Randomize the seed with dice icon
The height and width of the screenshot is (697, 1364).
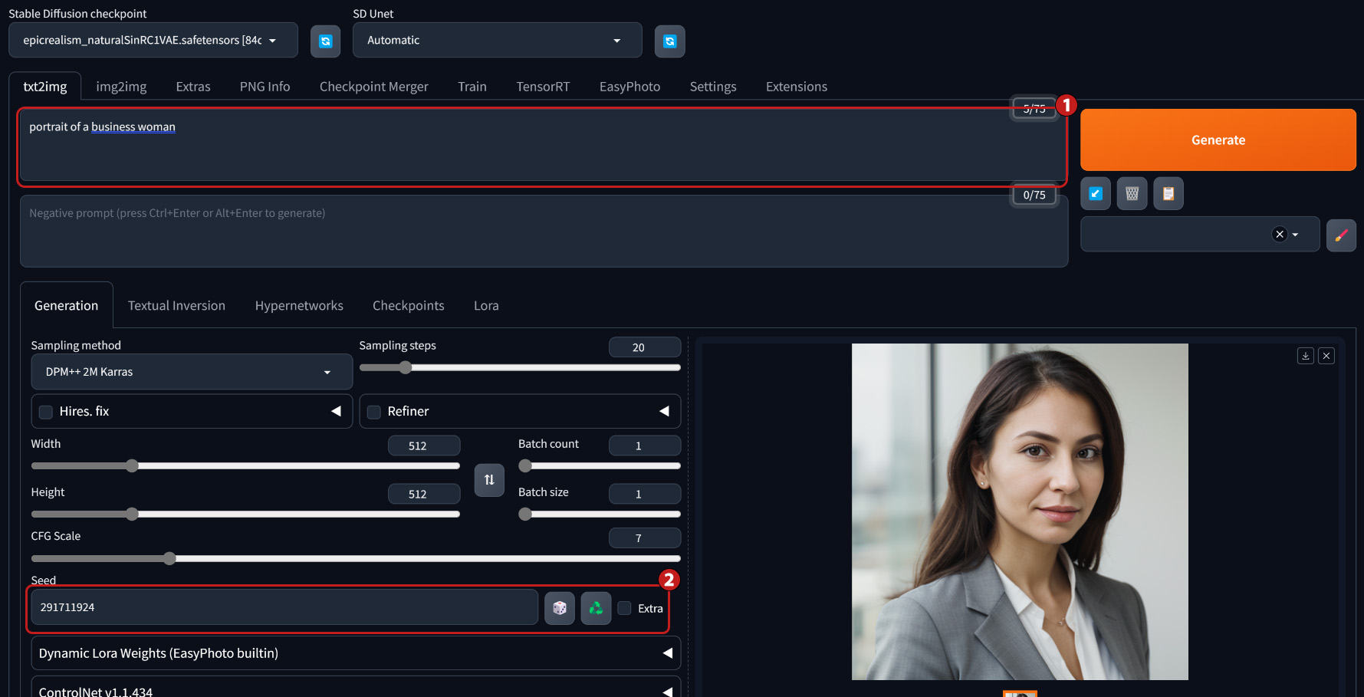pyautogui.click(x=560, y=608)
